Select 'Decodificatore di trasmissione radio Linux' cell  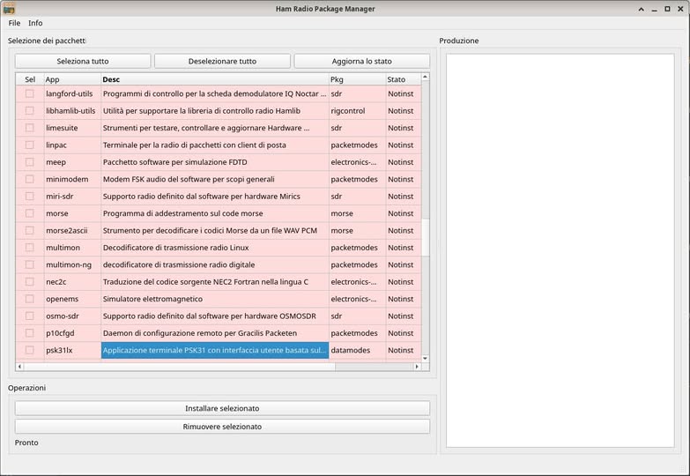[215, 248]
